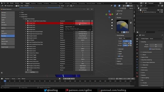Expand the Advanced brush panel

click(x=121, y=49)
